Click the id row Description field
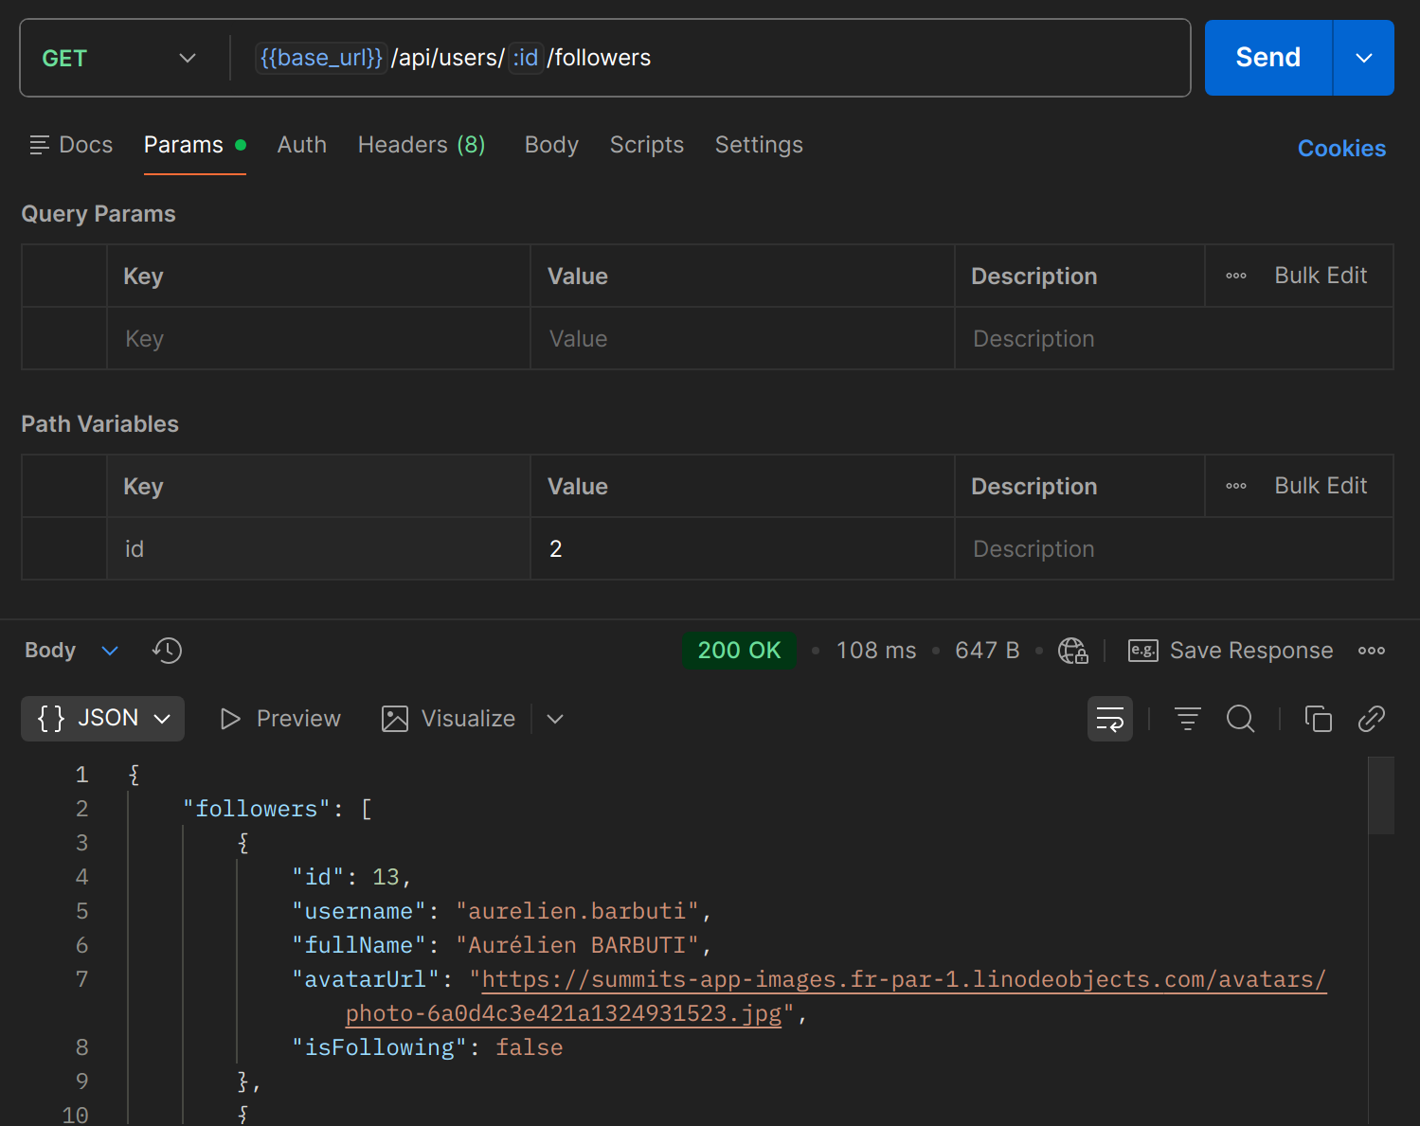This screenshot has width=1420, height=1126. tap(1174, 549)
